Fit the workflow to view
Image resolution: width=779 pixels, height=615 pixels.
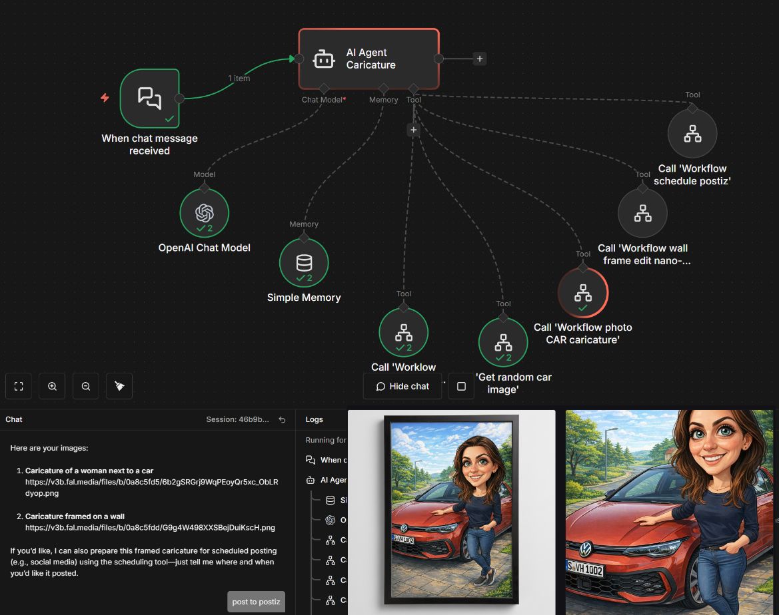coord(19,386)
